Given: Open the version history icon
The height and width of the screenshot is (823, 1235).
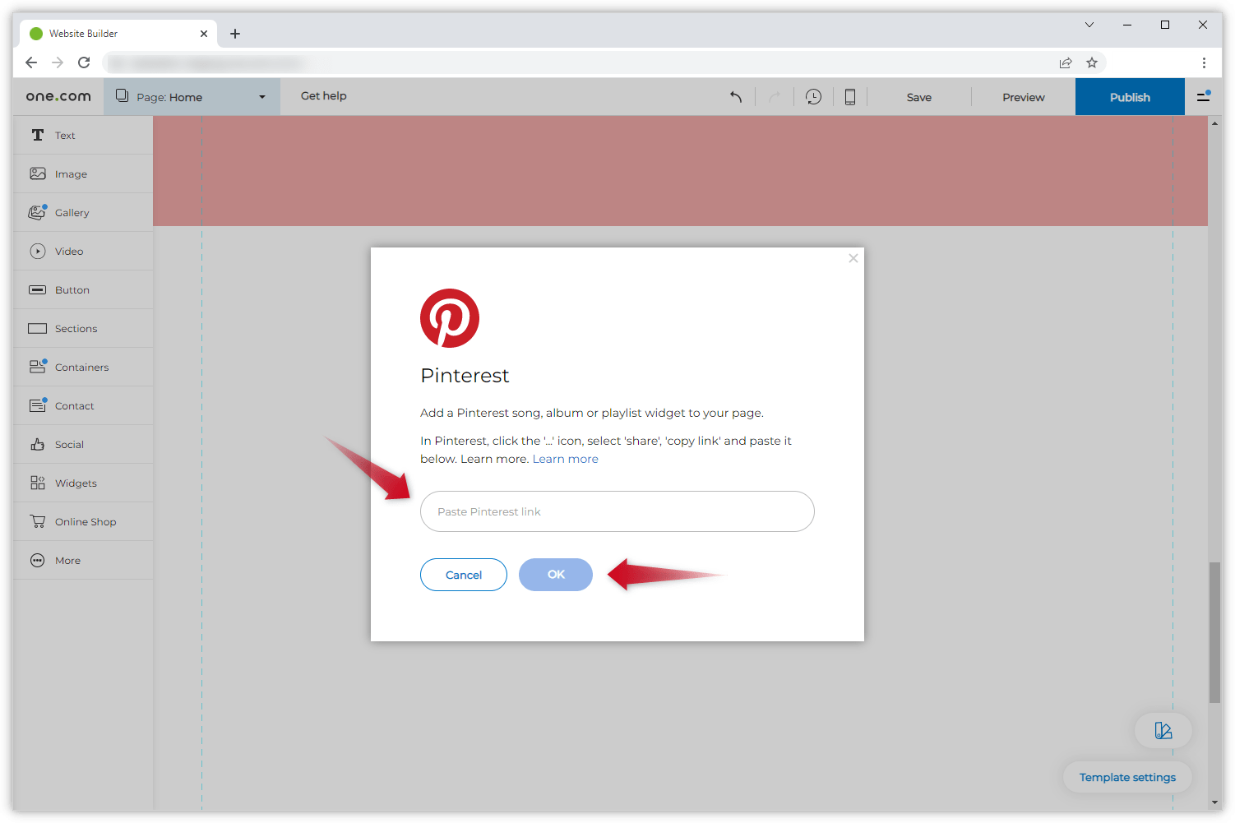Looking at the screenshot, I should [813, 96].
